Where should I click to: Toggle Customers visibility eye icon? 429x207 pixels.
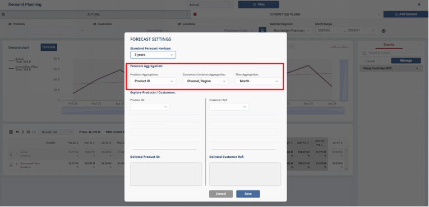[x=95, y=24]
